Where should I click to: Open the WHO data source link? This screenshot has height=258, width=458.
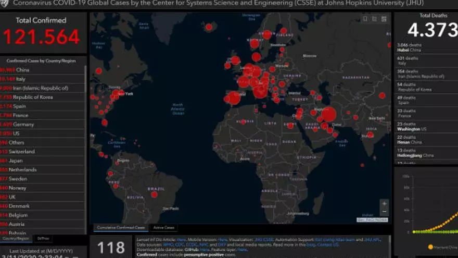coord(166,244)
